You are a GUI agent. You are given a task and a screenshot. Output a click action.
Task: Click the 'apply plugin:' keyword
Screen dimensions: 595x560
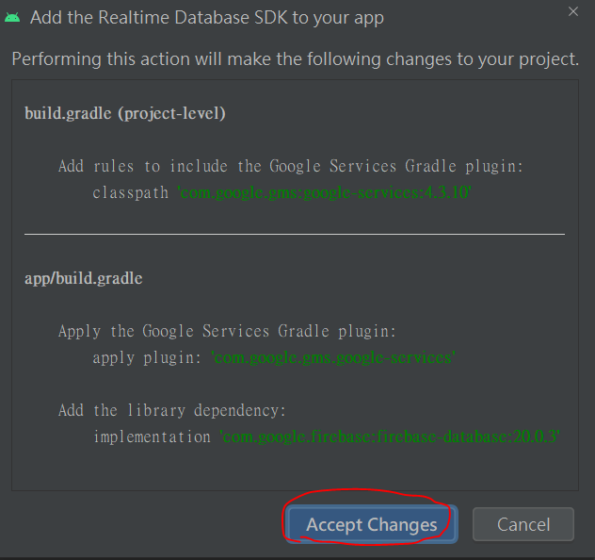pos(147,358)
